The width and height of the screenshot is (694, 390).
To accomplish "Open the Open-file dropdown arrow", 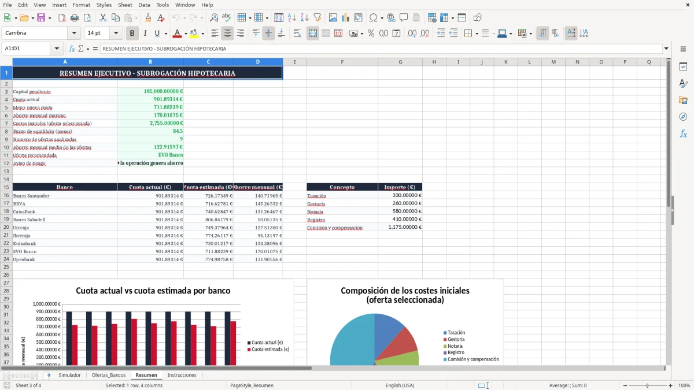I will tap(32, 18).
